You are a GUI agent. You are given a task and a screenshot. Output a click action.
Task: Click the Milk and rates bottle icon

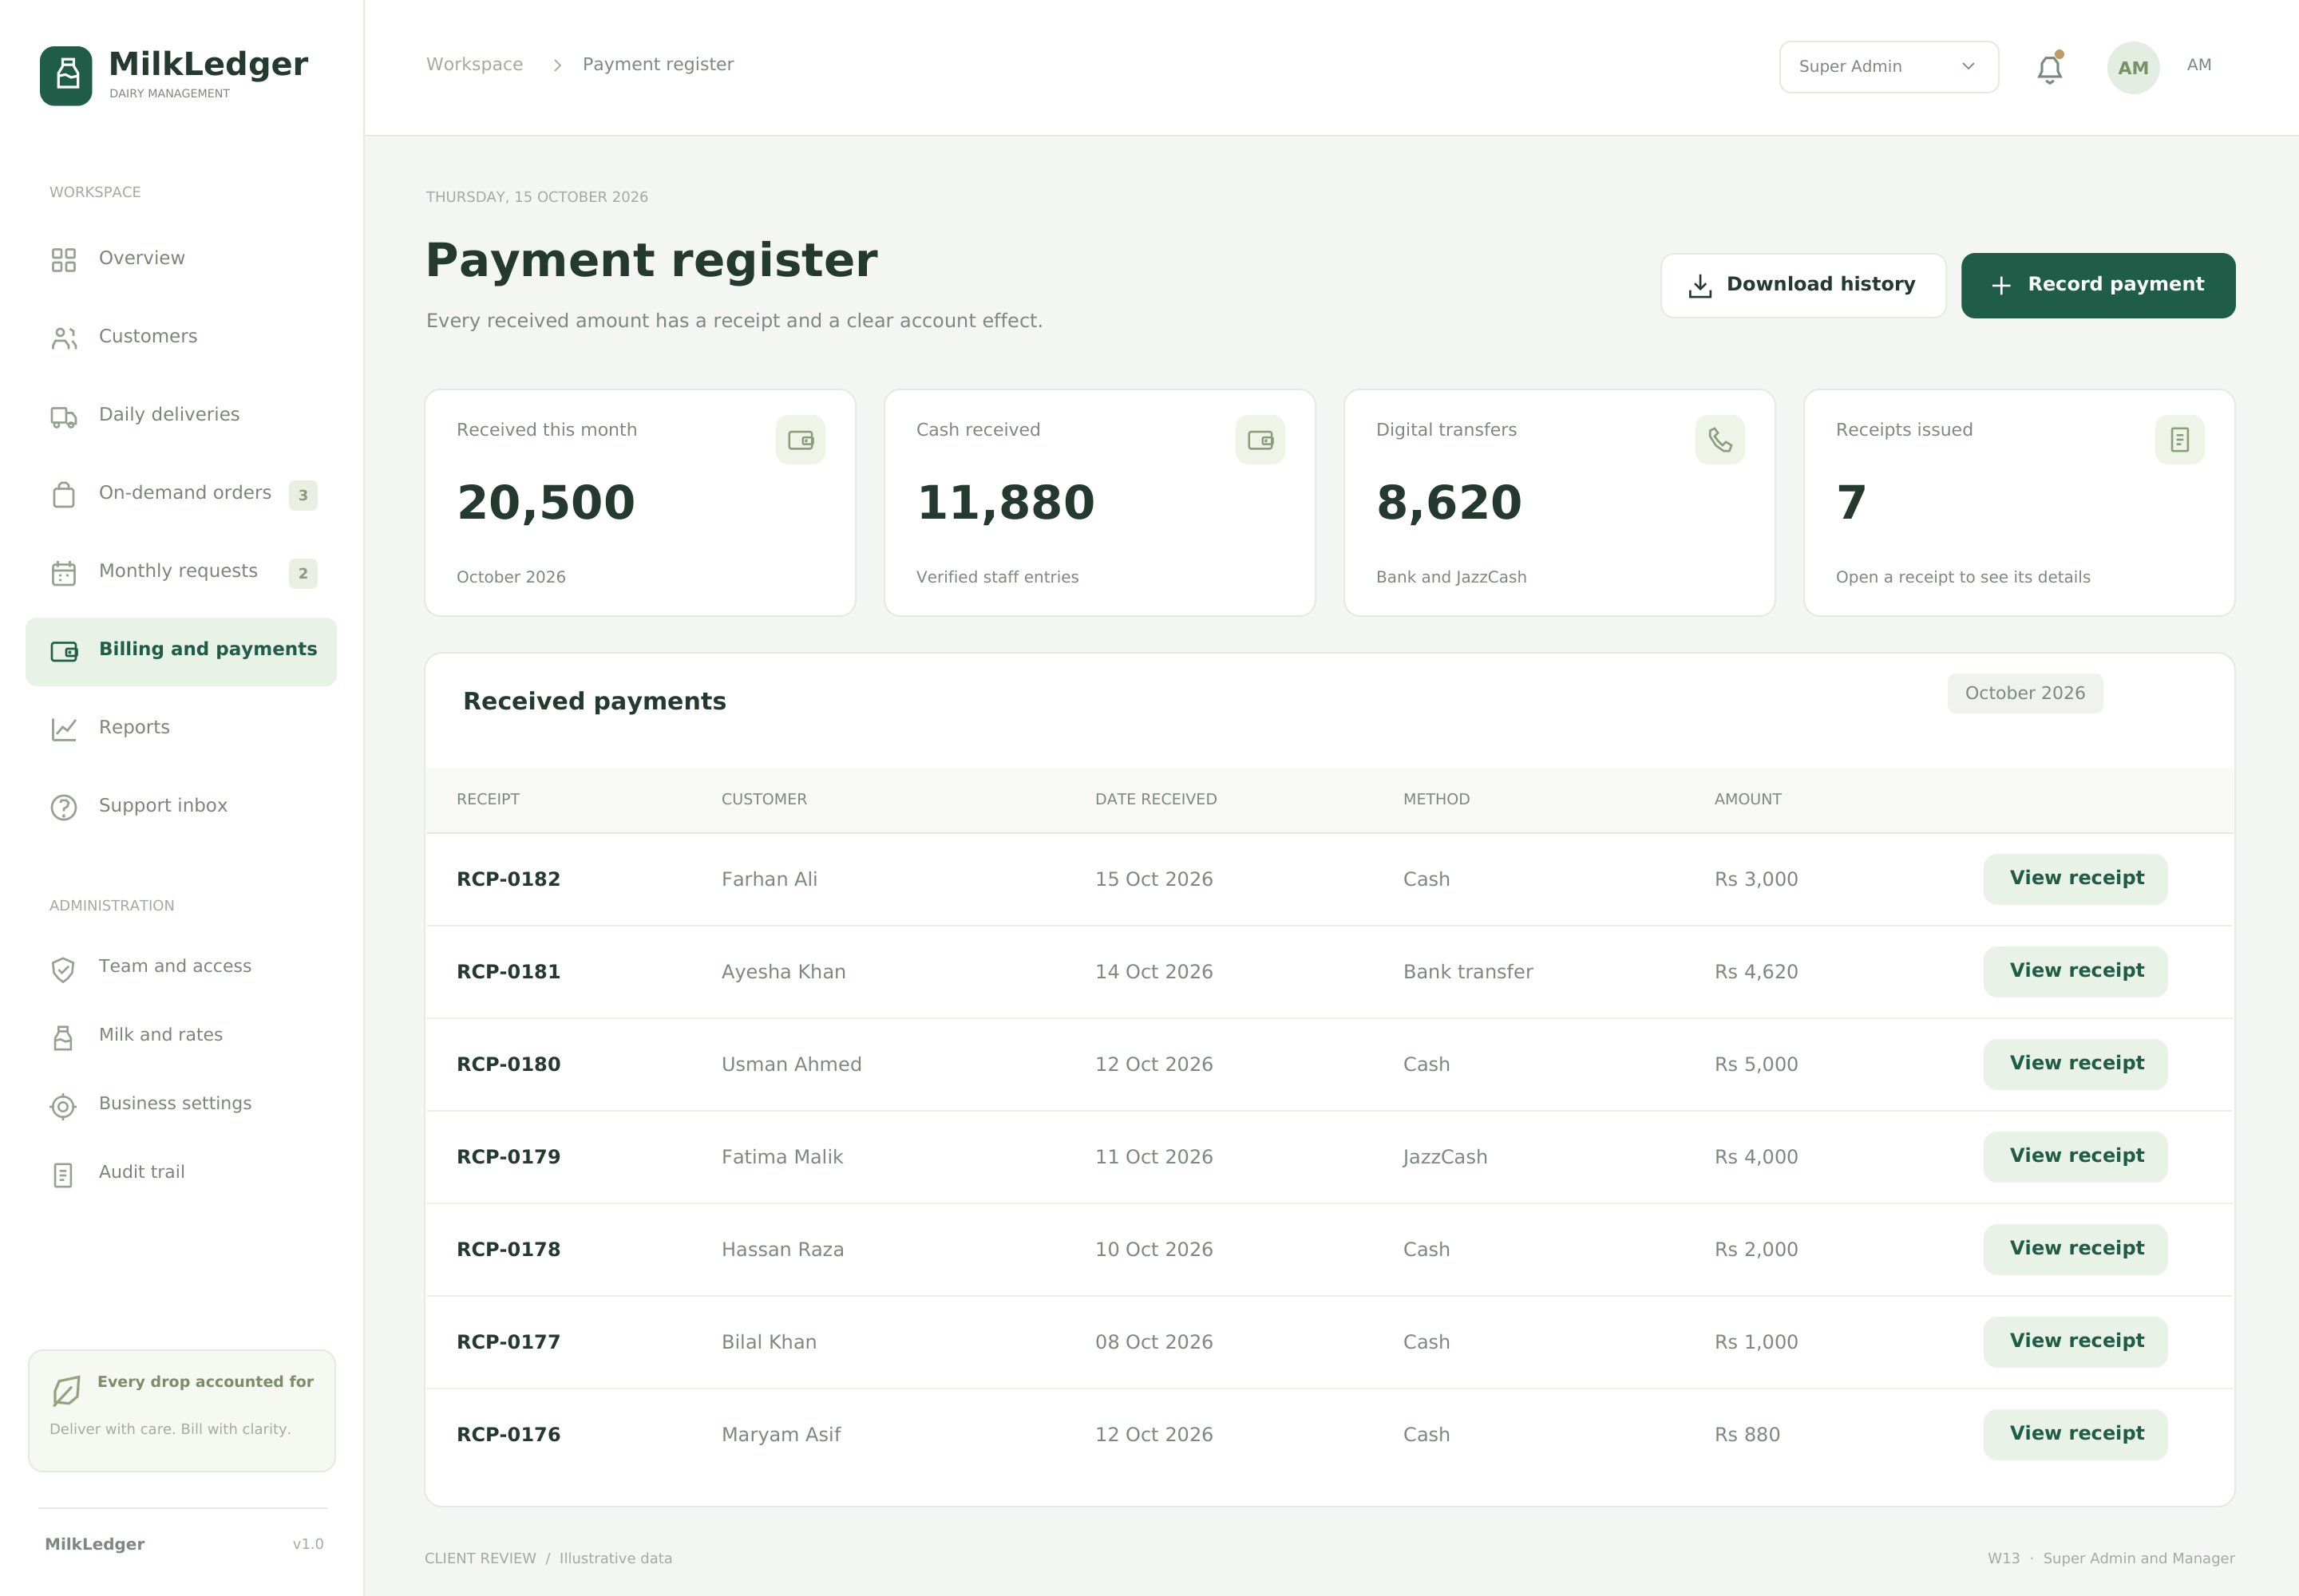pos(63,1037)
